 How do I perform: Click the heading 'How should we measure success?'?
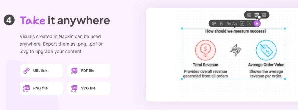click(x=236, y=31)
